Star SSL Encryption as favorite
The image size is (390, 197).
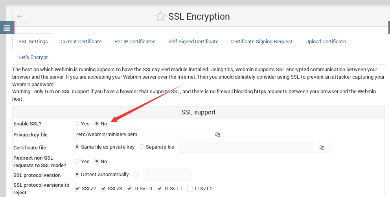(x=160, y=17)
